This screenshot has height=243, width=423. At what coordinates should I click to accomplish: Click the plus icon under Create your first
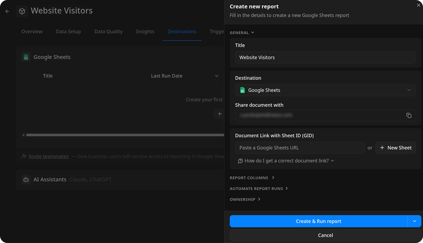219,114
